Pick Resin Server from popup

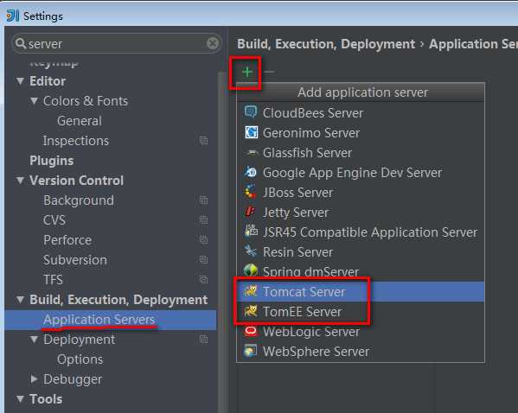pyautogui.click(x=361, y=252)
